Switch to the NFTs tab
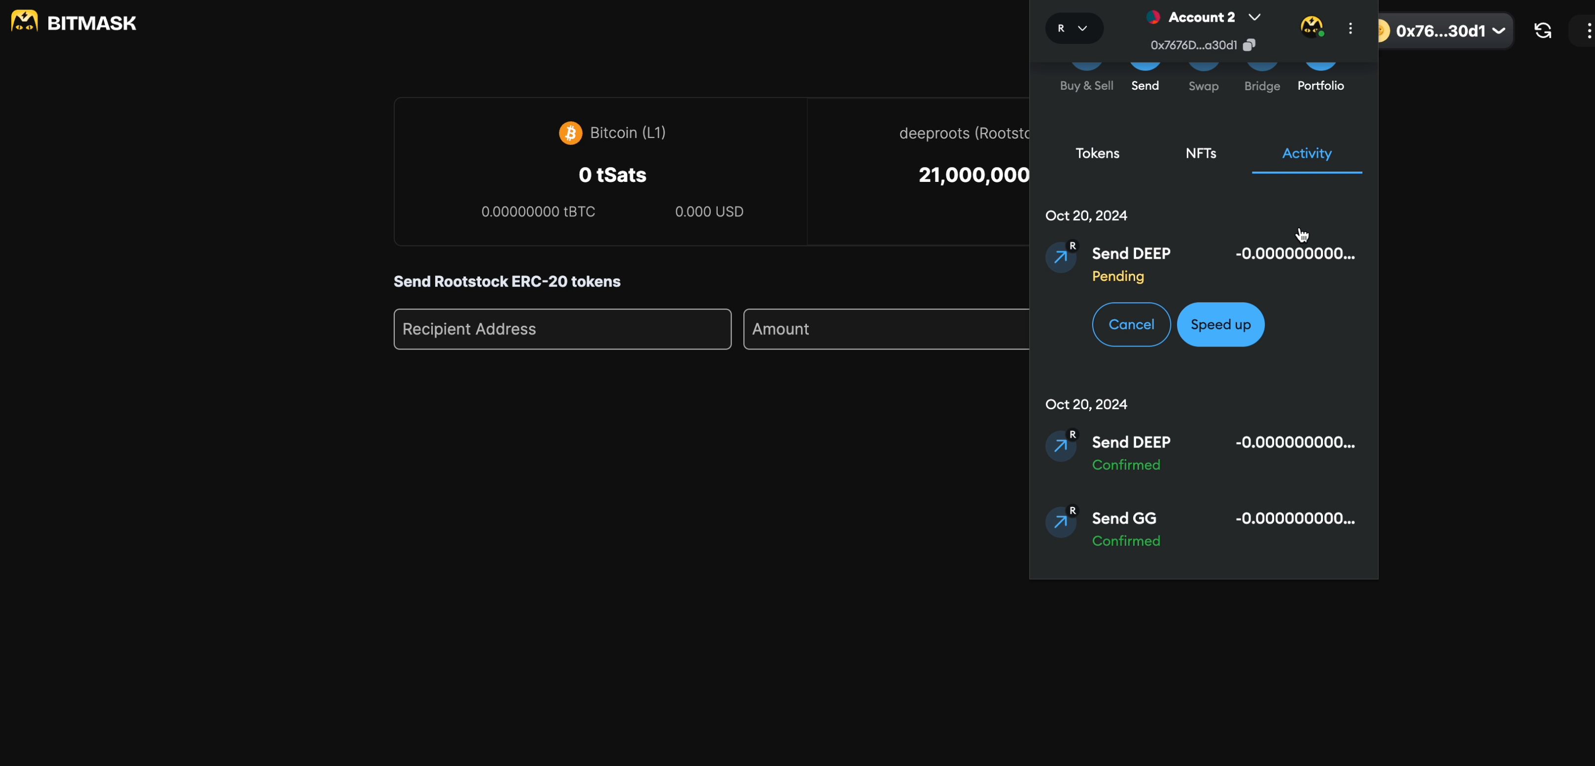1595x766 pixels. click(x=1201, y=154)
